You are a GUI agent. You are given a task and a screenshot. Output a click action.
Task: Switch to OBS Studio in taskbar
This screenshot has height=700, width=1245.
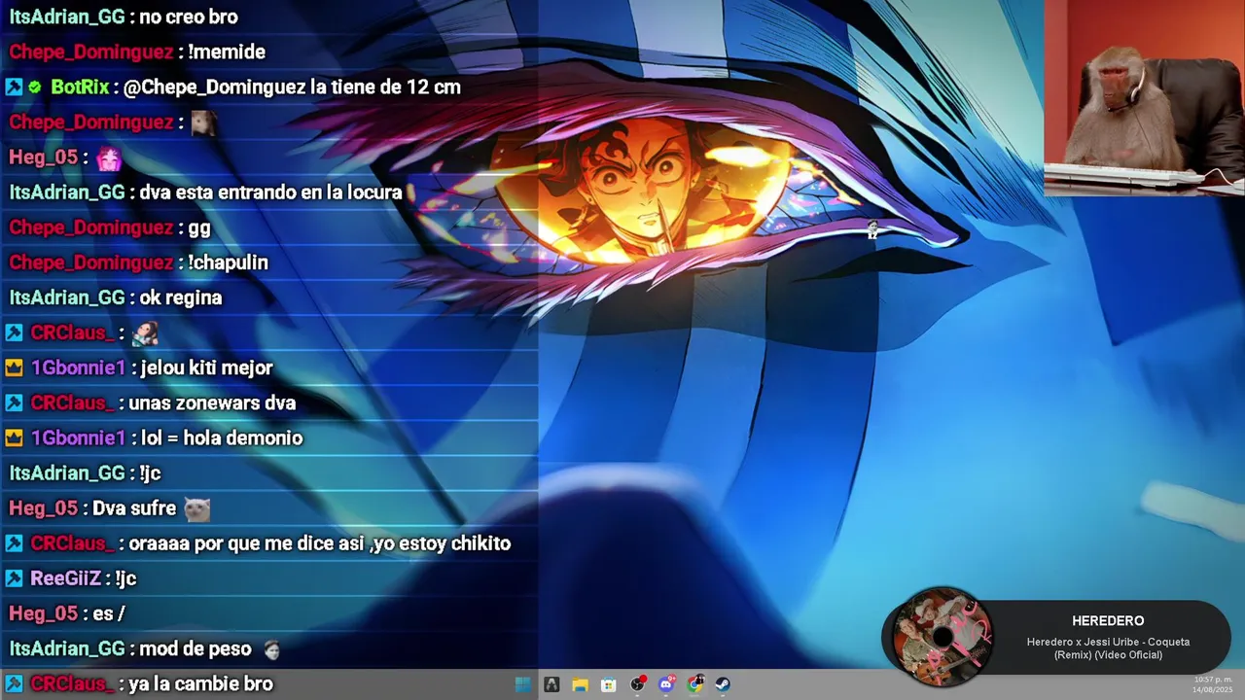[x=637, y=684]
